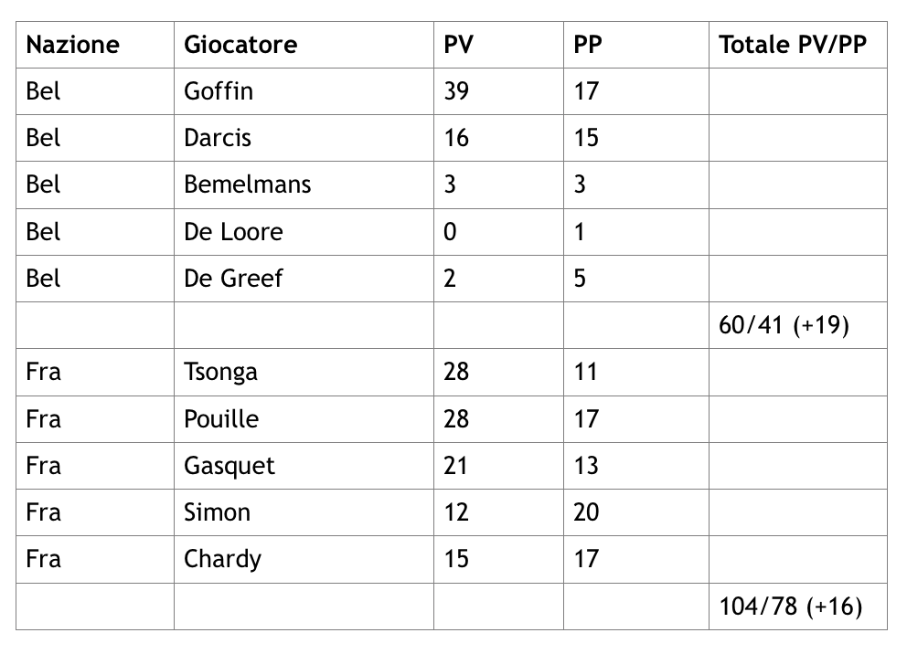The image size is (907, 654).
Task: Select the Goffin player cell
Action: [x=219, y=91]
